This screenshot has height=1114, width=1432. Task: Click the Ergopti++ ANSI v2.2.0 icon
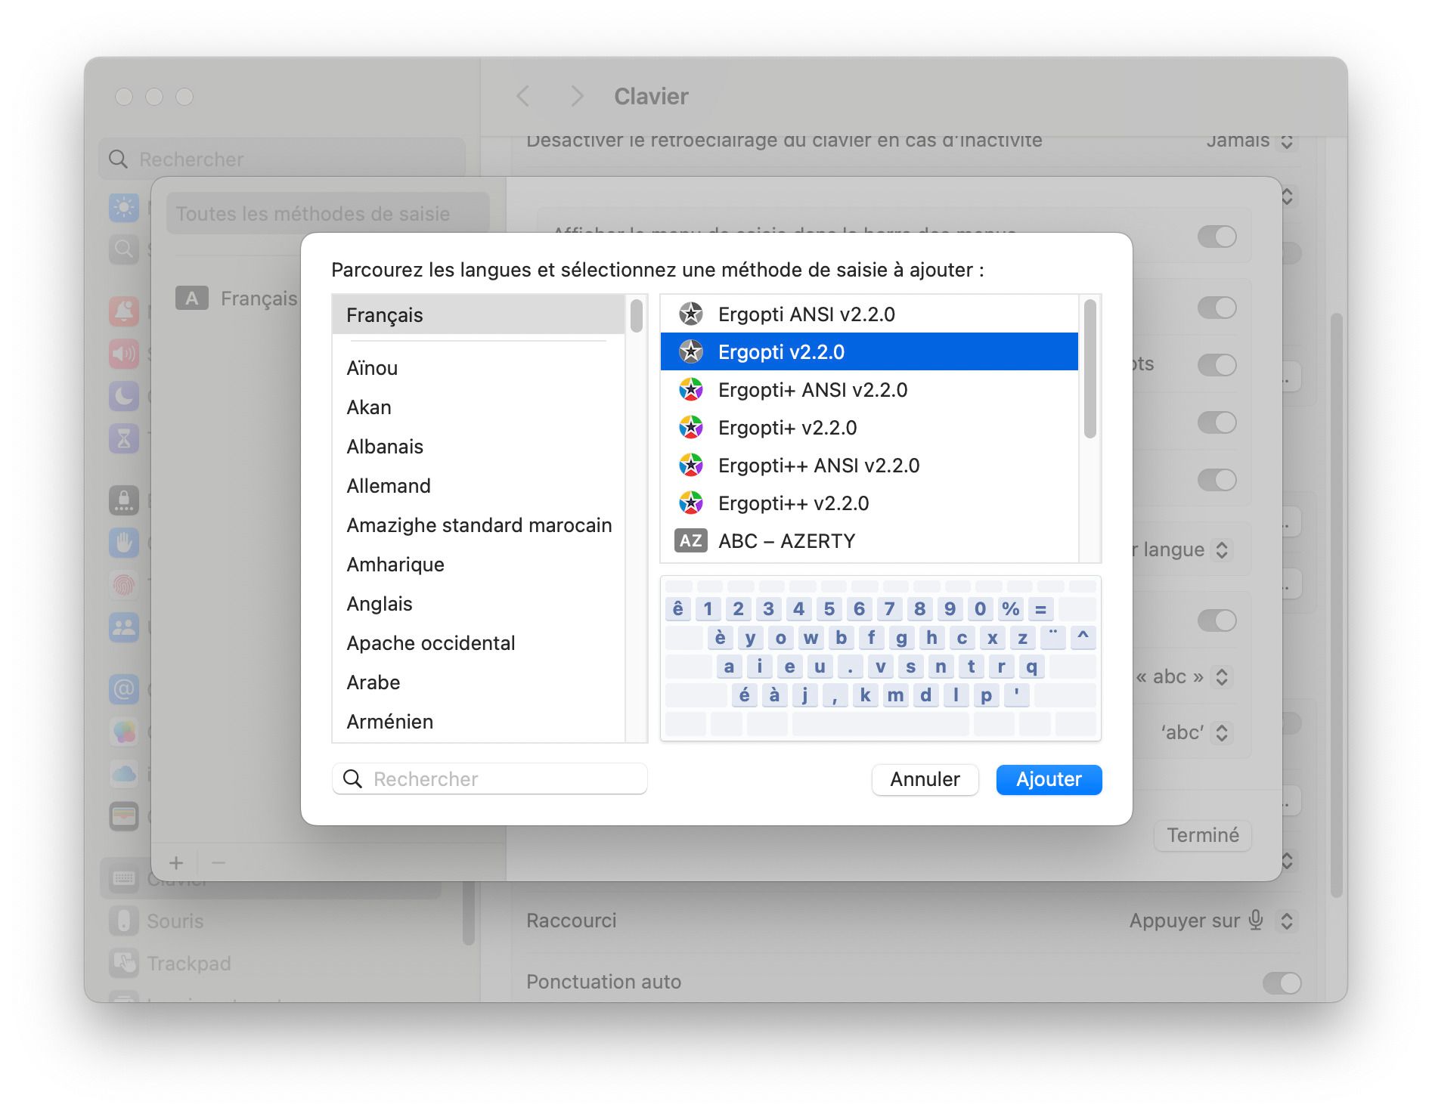pyautogui.click(x=690, y=466)
